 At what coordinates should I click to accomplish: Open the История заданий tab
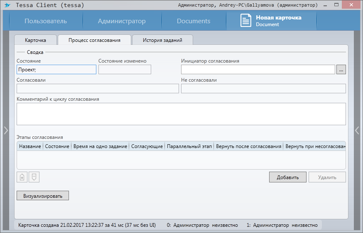[x=162, y=40]
